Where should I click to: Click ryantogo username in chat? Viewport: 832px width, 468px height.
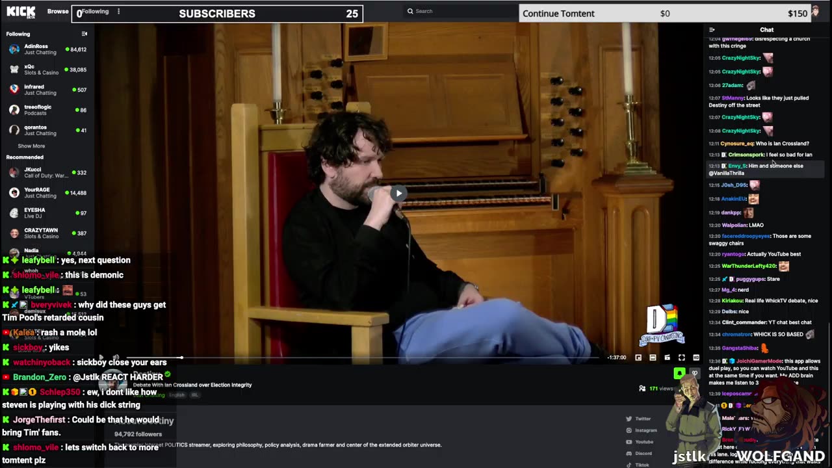[734, 254]
